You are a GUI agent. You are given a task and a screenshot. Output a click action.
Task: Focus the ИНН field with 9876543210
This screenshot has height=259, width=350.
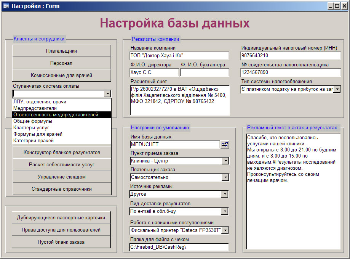291,56
